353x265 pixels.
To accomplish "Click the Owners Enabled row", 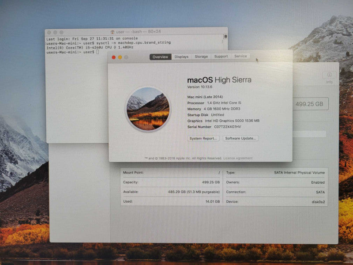I will pos(275,182).
